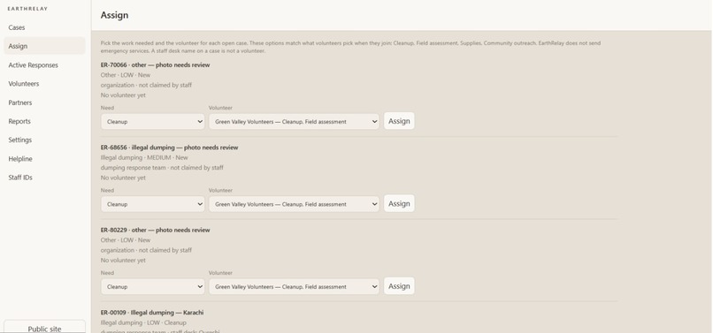The width and height of the screenshot is (713, 333).
Task: Open Need dropdown for case ER-68656
Action: pos(153,204)
